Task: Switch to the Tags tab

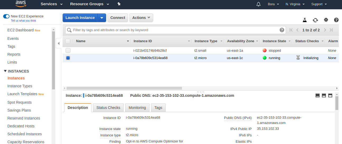Action: [x=158, y=108]
